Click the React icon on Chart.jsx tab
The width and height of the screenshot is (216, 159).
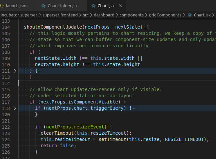click(x=94, y=6)
